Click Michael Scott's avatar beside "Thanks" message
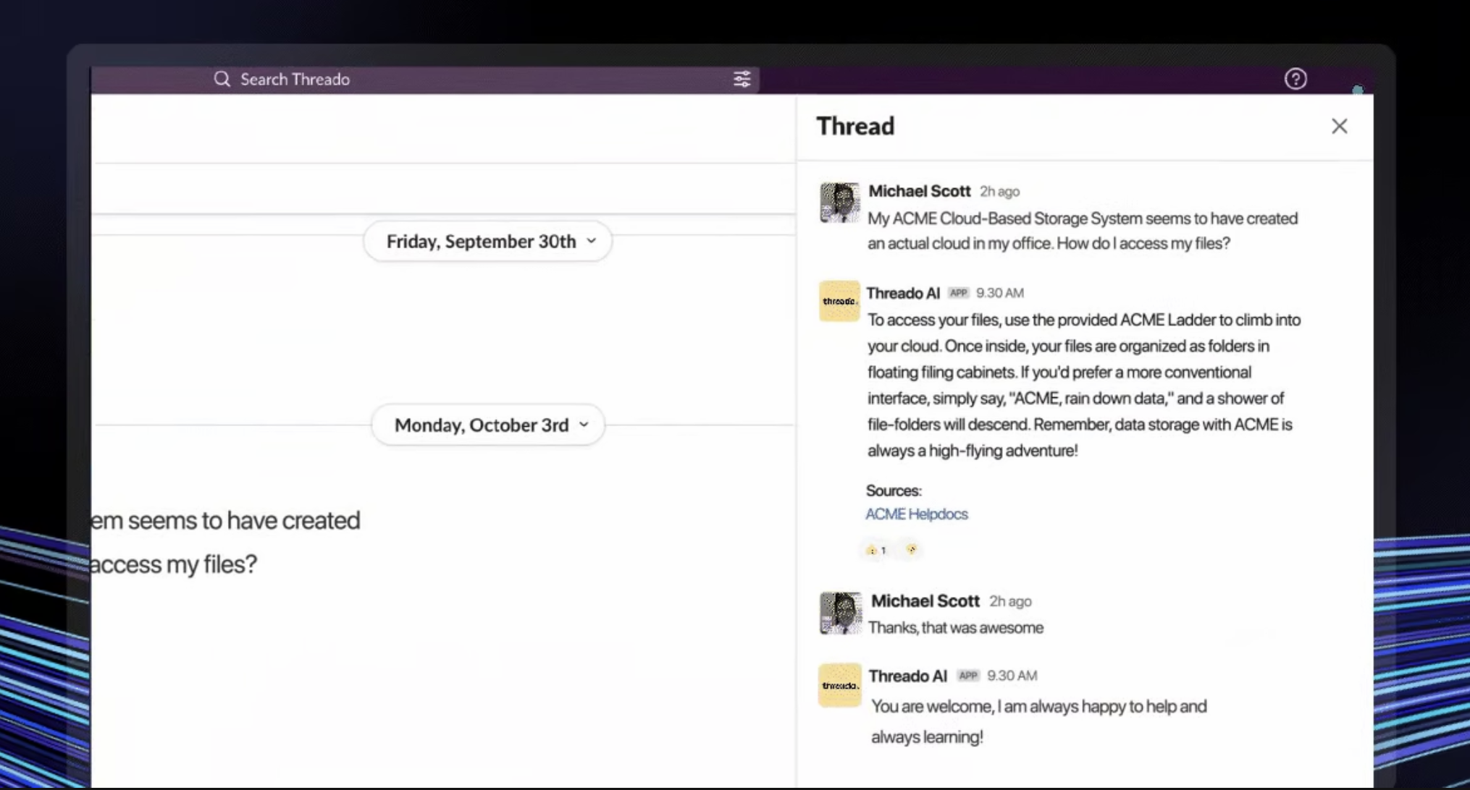The image size is (1470, 790). 840,613
